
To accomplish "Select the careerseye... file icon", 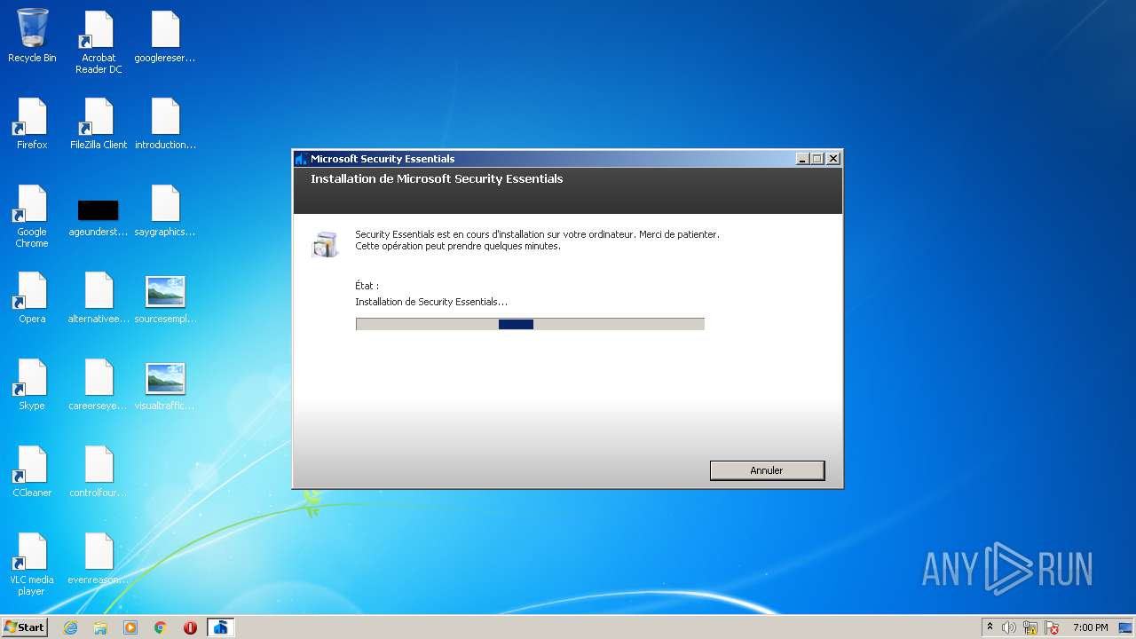I will [x=99, y=384].
